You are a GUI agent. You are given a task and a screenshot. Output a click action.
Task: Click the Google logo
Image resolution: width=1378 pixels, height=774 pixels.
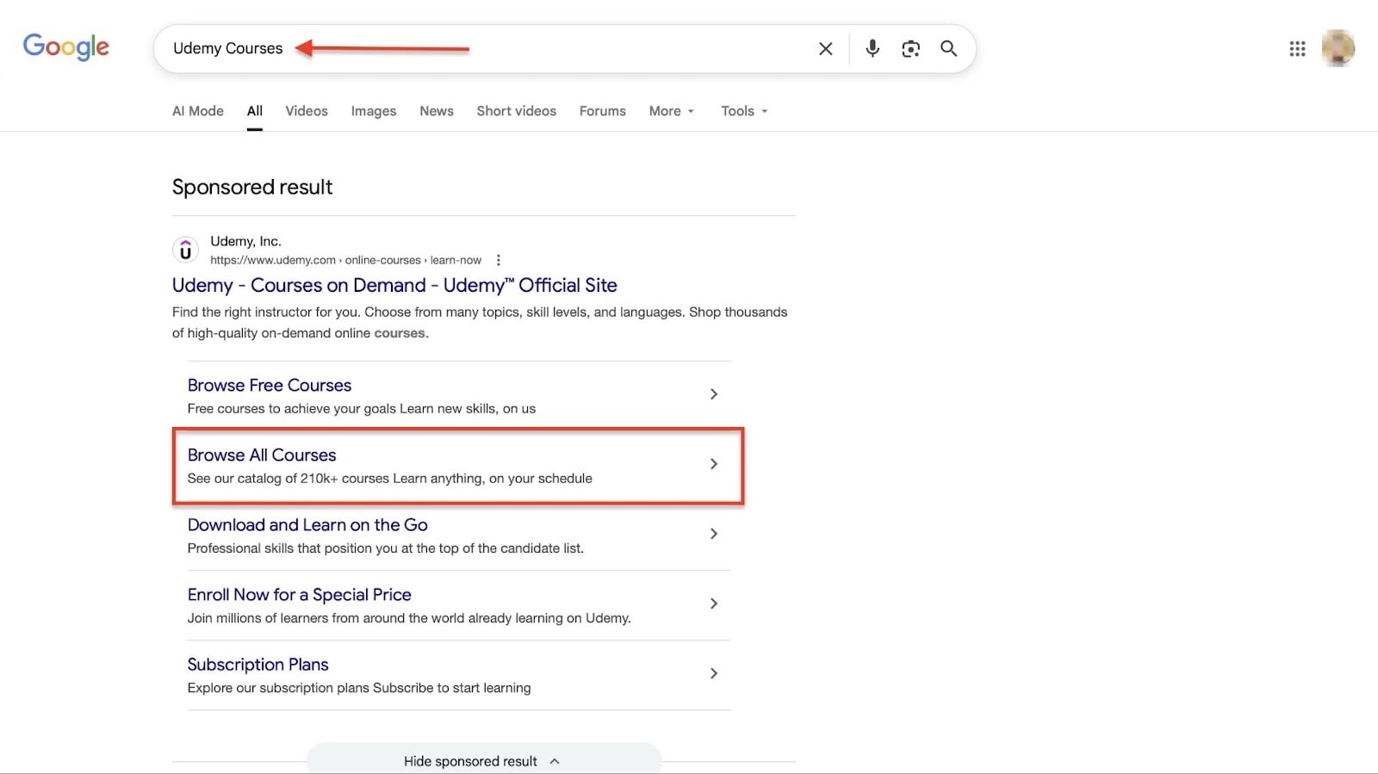pos(66,47)
